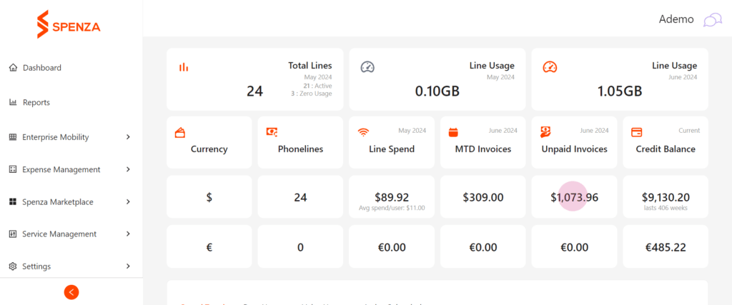Click the May 2024 Line Usage gauge icon
732x305 pixels.
tap(367, 66)
